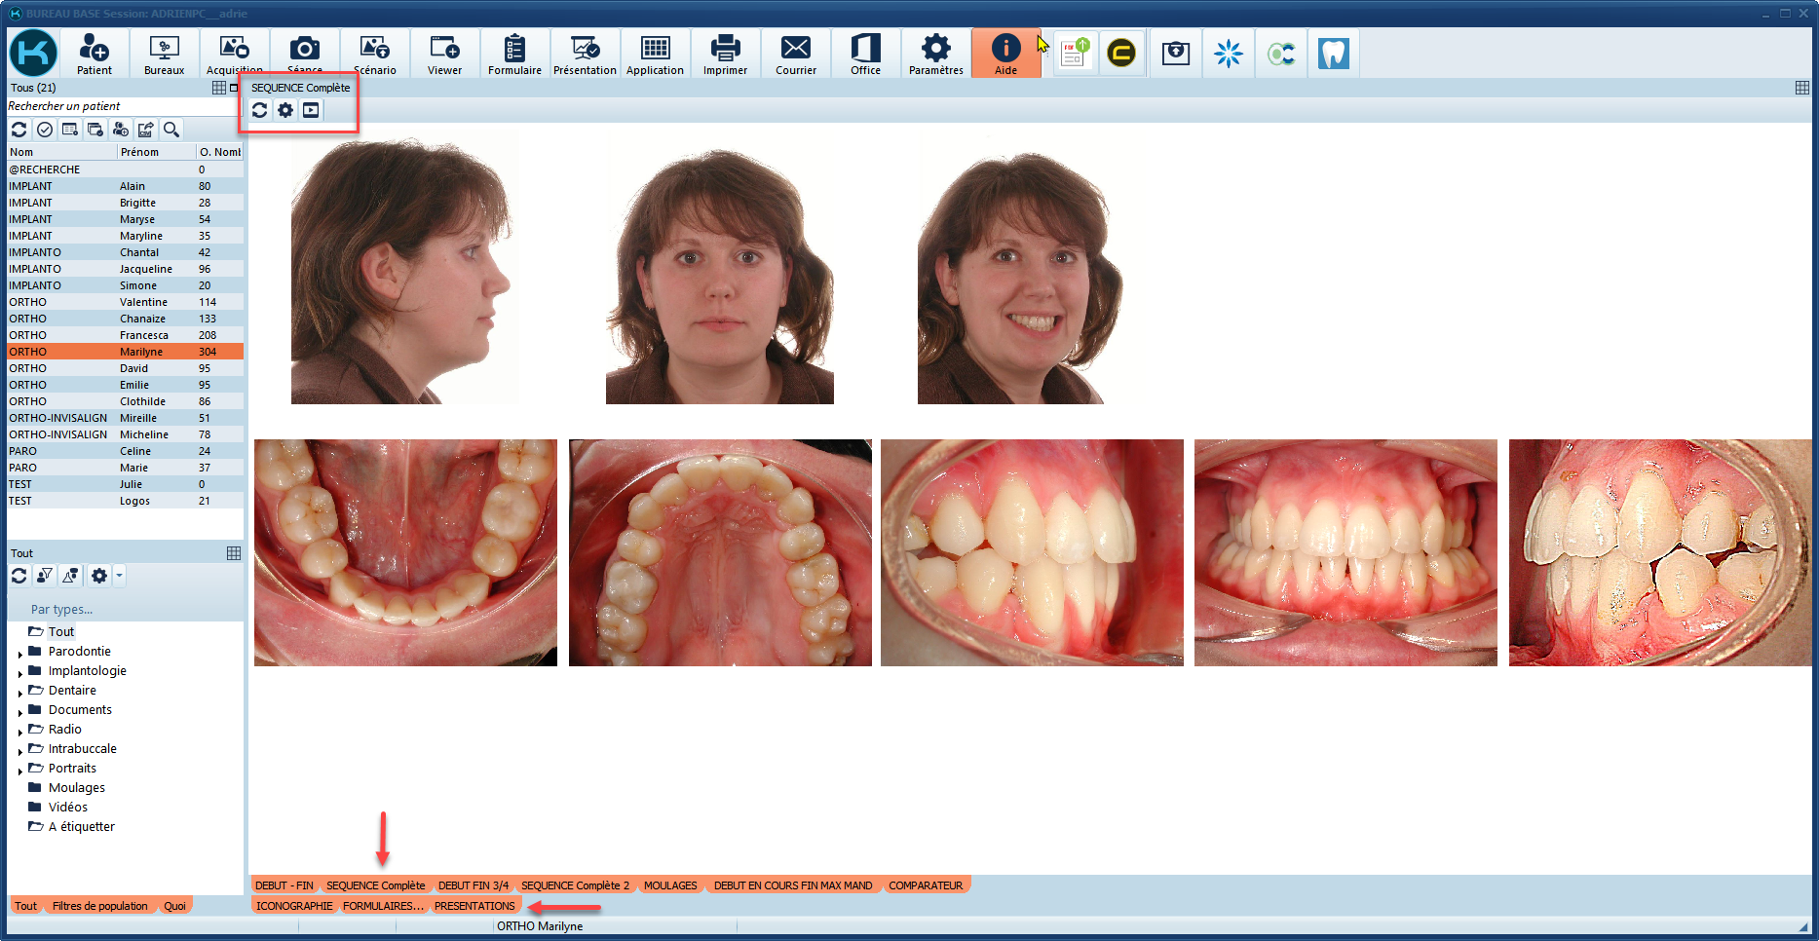Select the smiling portrait photo thumbnail
The height and width of the screenshot is (941, 1819).
[x=1019, y=273]
